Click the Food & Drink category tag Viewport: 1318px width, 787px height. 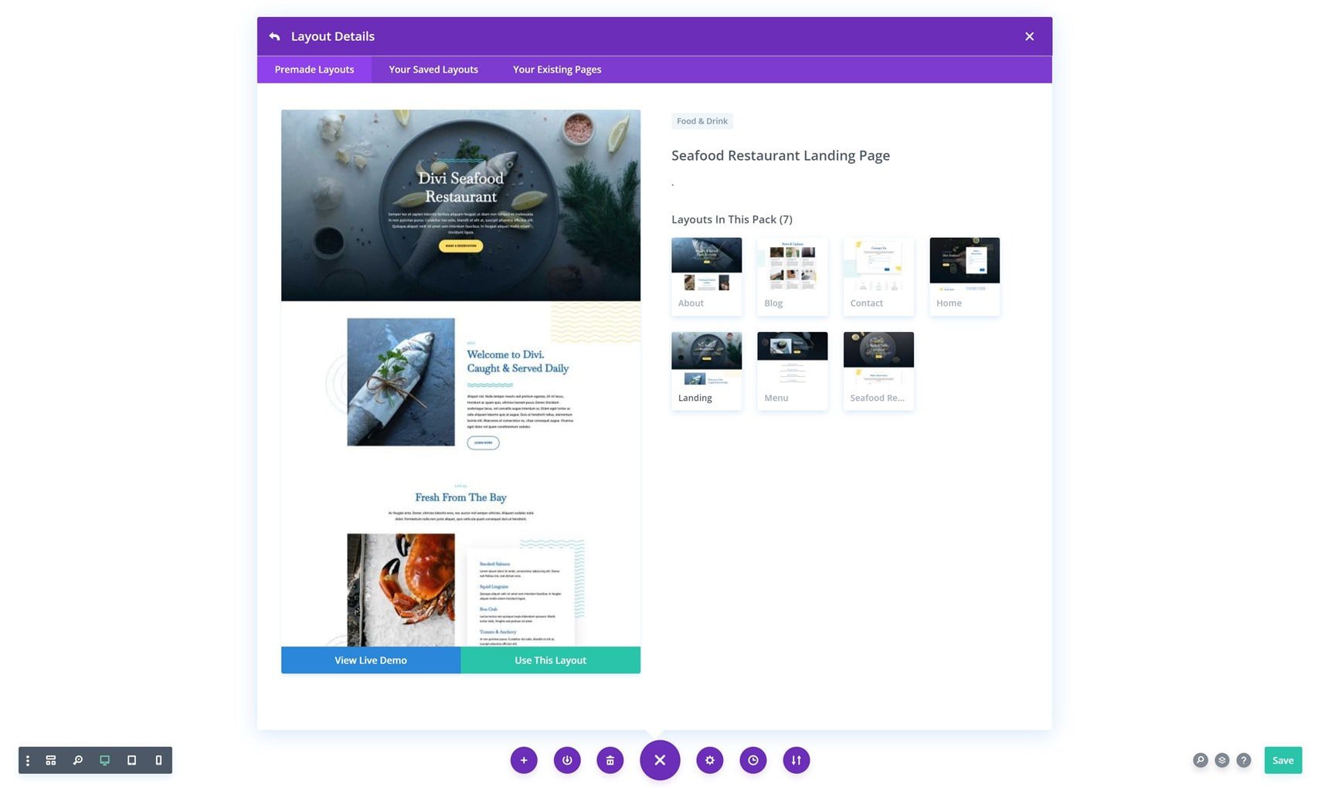pos(702,121)
